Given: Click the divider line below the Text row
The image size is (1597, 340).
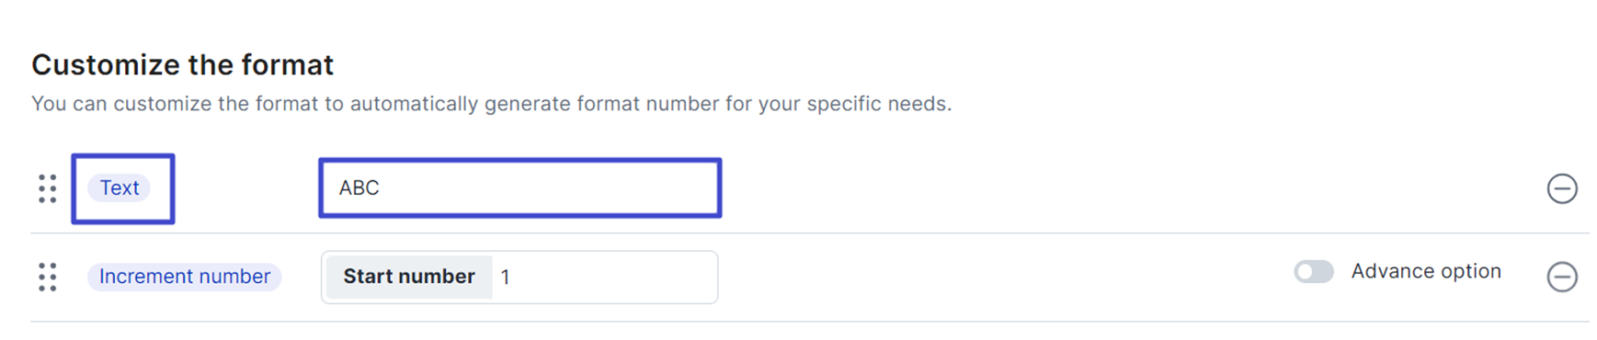Looking at the screenshot, I should point(809,232).
